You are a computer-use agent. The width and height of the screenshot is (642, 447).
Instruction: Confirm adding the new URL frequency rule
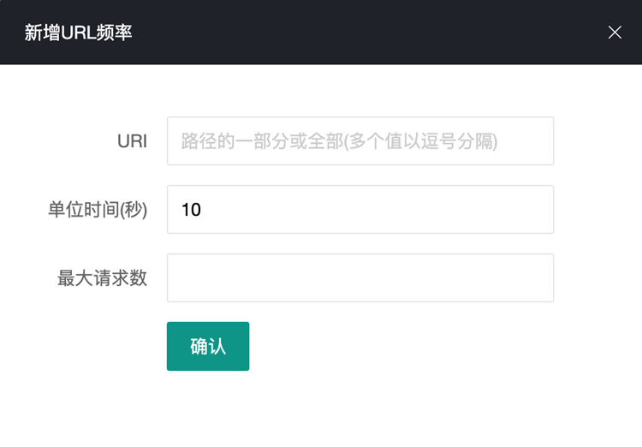[208, 347]
